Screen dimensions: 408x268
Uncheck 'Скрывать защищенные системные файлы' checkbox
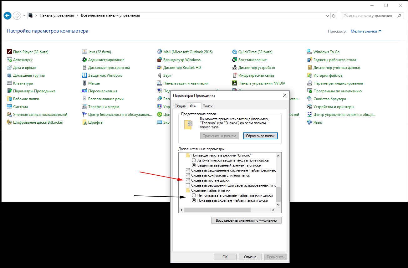click(x=188, y=170)
